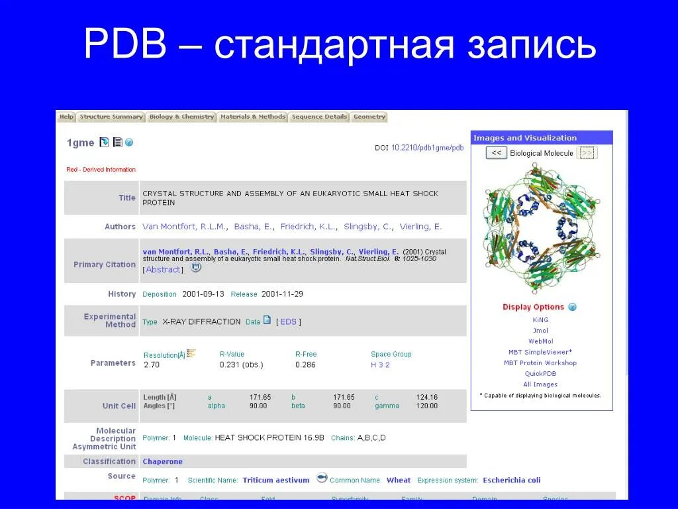
Task: Open the QuickPDB link
Action: tap(540, 374)
